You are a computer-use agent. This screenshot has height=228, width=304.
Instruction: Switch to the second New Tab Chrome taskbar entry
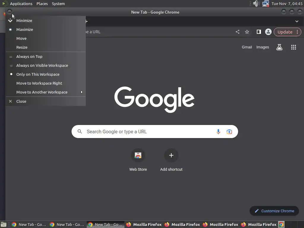pos(67,224)
